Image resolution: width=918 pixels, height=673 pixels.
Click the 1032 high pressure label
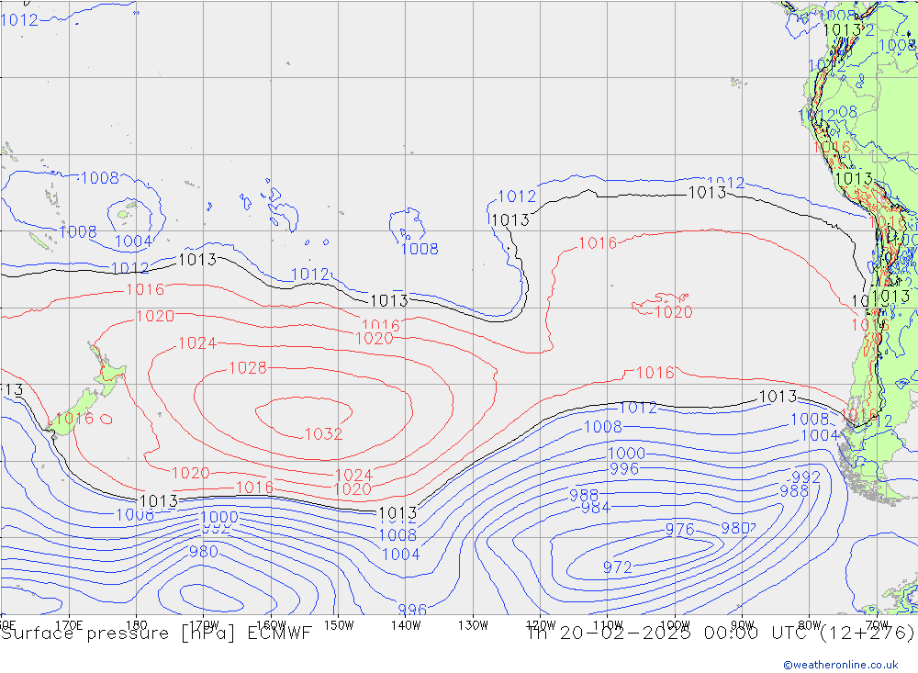pyautogui.click(x=323, y=434)
